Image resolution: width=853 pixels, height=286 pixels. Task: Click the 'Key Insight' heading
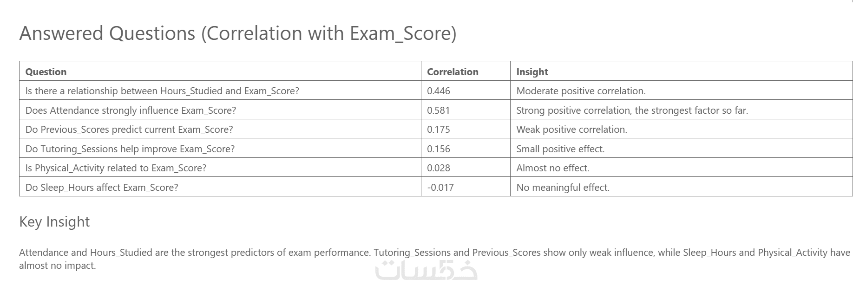pos(54,222)
